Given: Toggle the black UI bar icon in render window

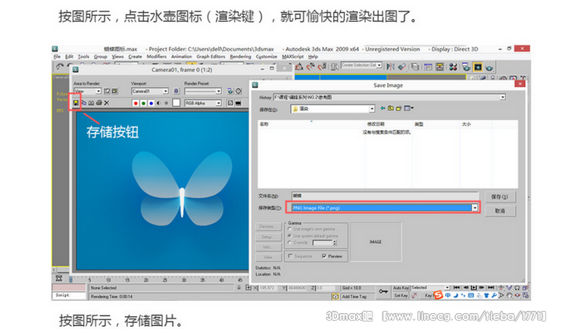Looking at the screenshot, I should point(238,103).
